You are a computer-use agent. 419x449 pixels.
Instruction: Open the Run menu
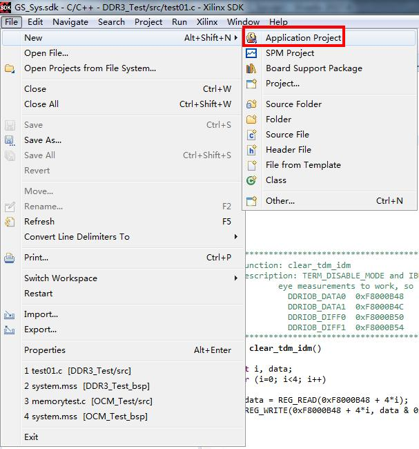[179, 22]
